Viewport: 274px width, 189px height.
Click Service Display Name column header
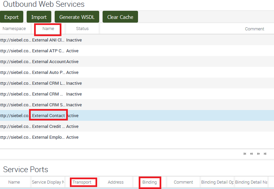(48, 182)
